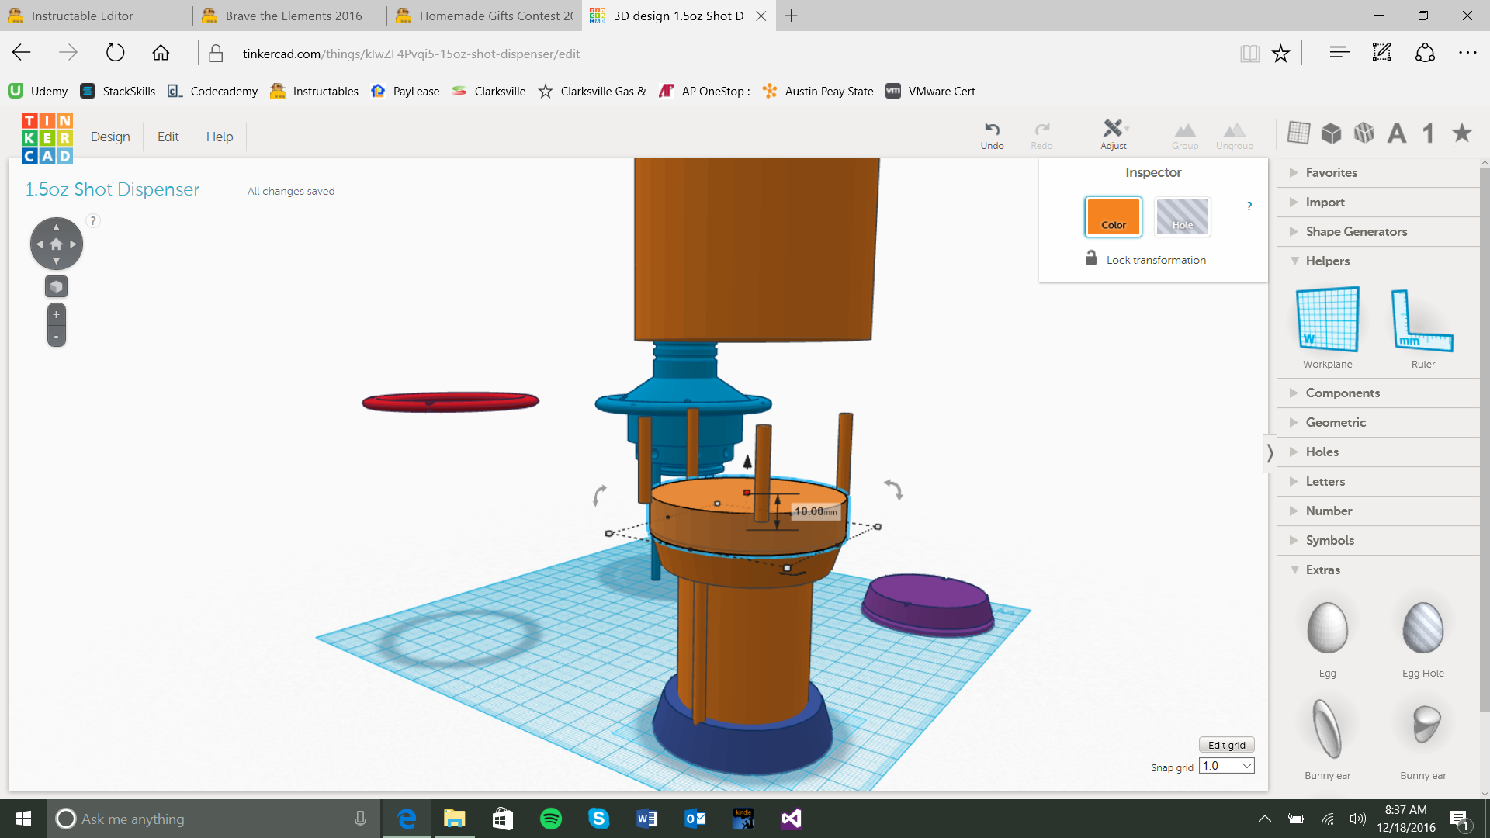Click the home view navigation icon

click(56, 244)
